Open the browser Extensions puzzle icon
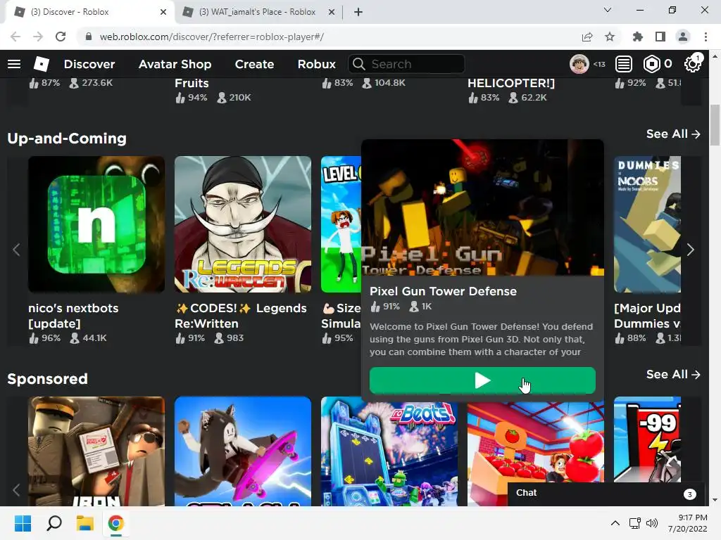Screen dimensions: 721x540 click(637, 37)
